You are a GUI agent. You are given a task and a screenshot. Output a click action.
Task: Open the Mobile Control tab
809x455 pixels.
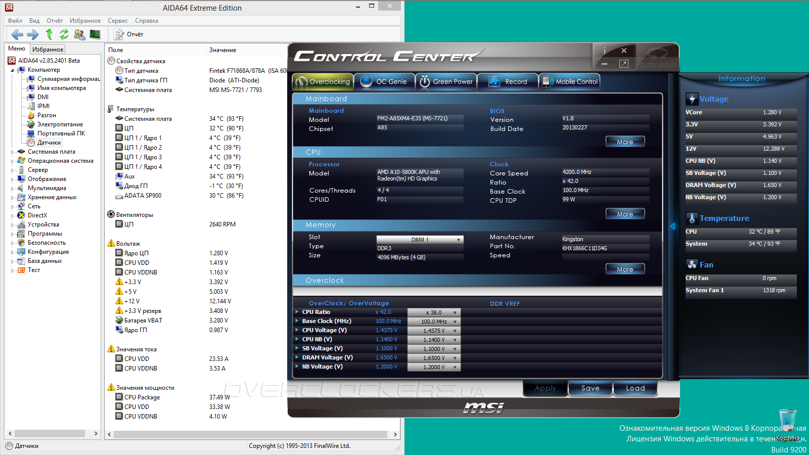tap(569, 81)
